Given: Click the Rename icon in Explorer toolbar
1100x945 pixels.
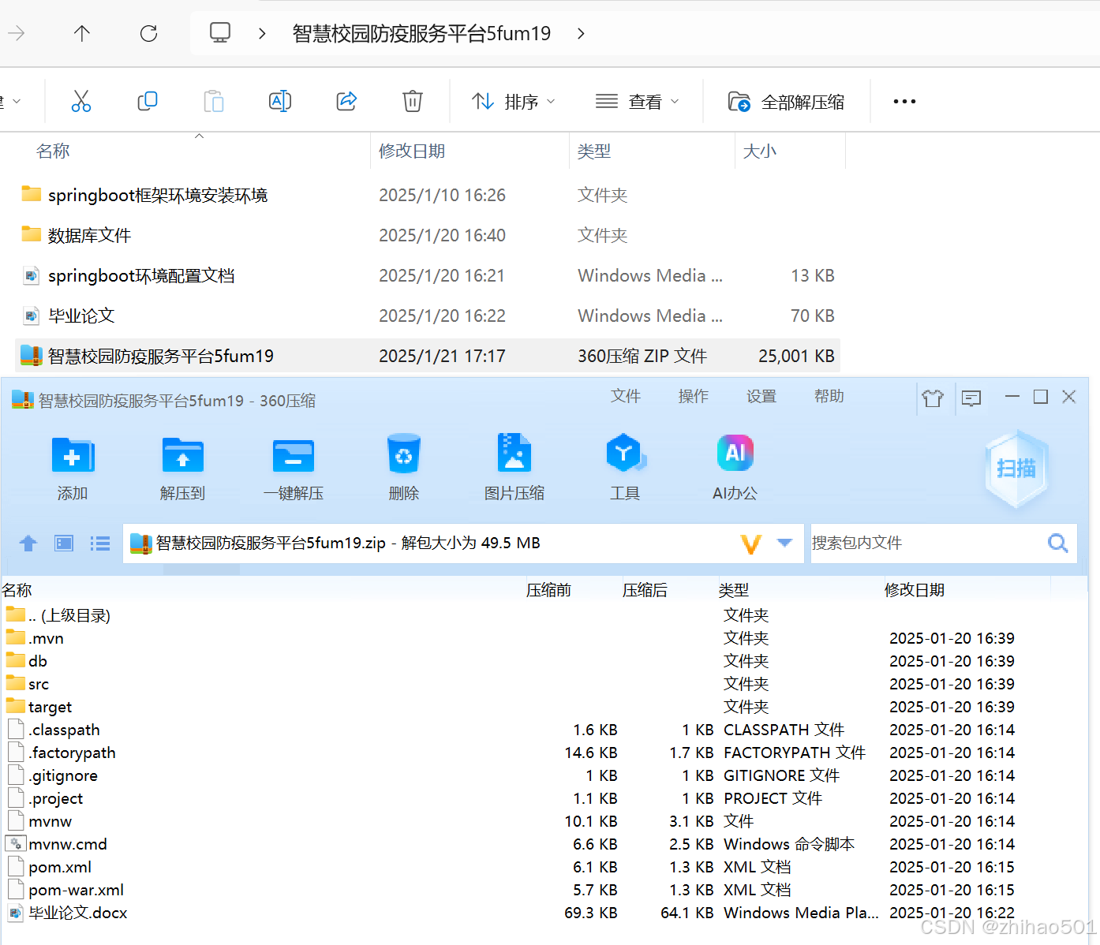Looking at the screenshot, I should pyautogui.click(x=280, y=101).
